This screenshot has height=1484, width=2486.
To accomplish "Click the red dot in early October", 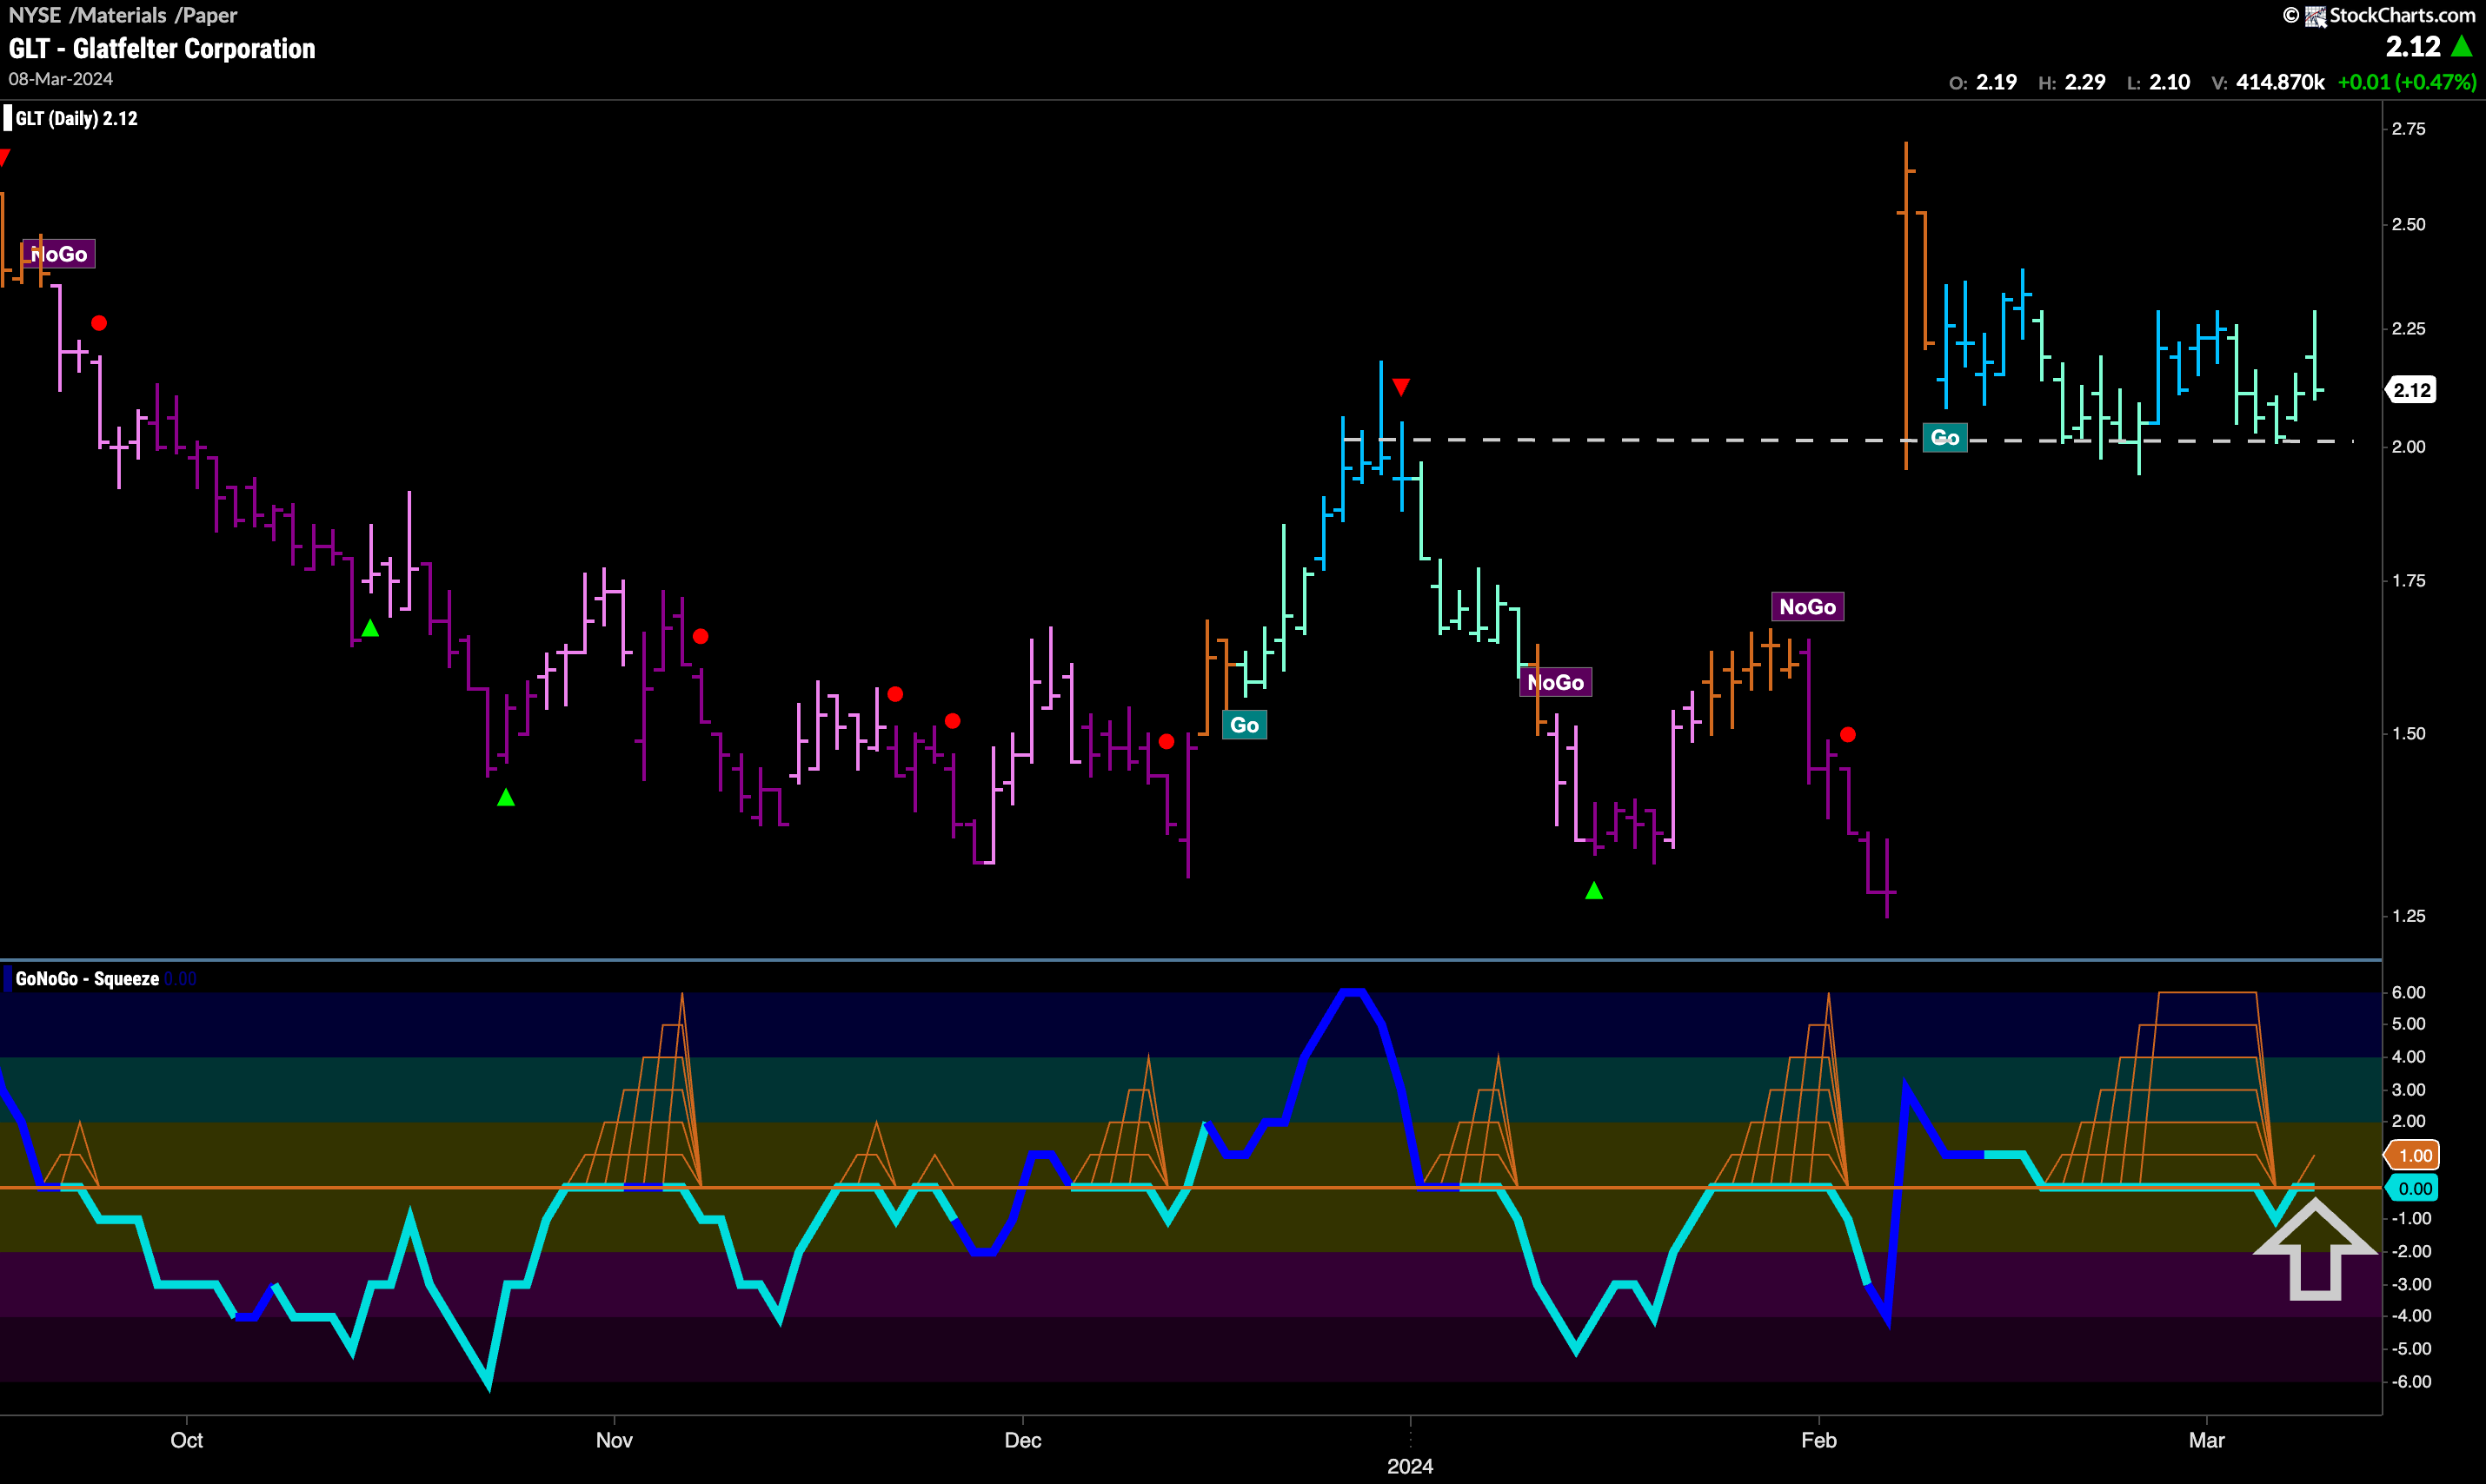I will [99, 323].
